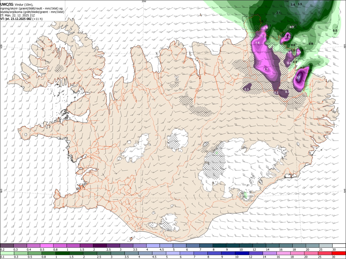The image size is (346, 259).
Task: Click the lavender 4–4.5 swatch in upper legend
Action: 153,246
